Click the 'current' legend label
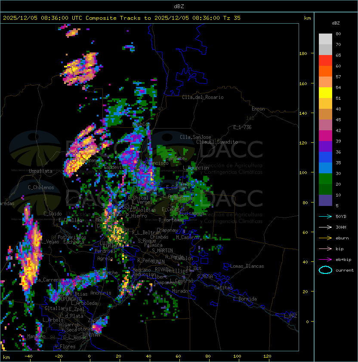This screenshot has height=362, width=358. [x=345, y=270]
